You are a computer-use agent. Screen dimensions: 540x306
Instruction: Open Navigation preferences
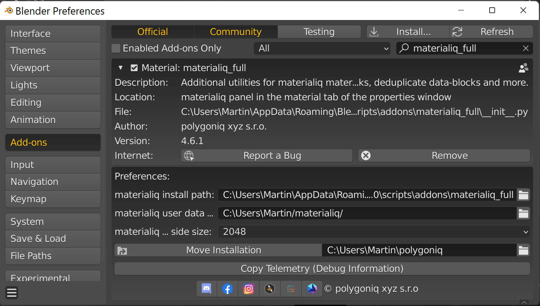tap(53, 182)
